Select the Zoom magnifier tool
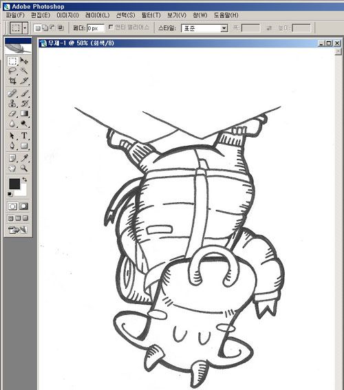Image resolution: width=344 pixels, height=390 pixels. pos(24,168)
